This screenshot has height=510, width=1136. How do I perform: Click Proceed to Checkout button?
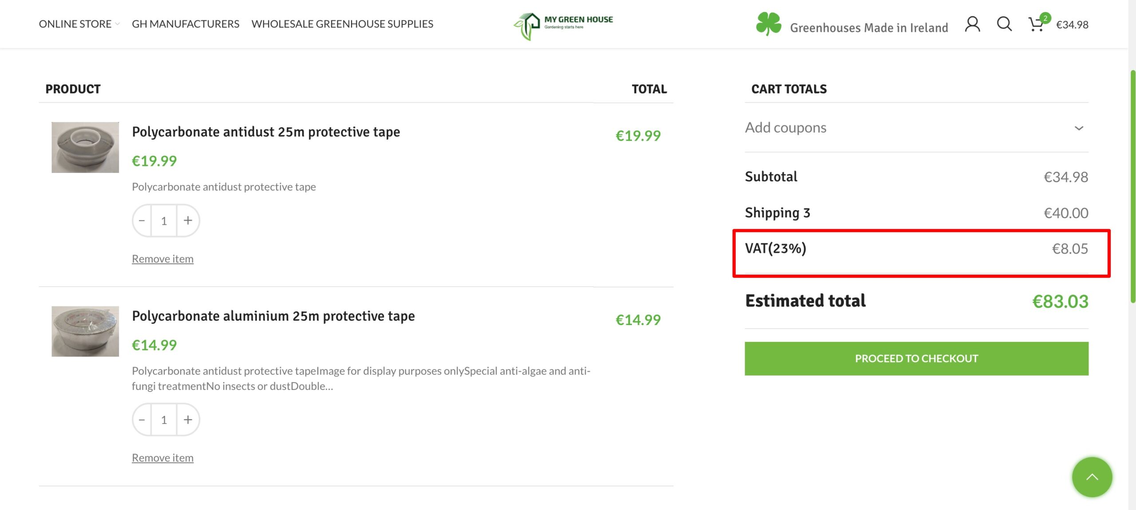click(x=916, y=358)
